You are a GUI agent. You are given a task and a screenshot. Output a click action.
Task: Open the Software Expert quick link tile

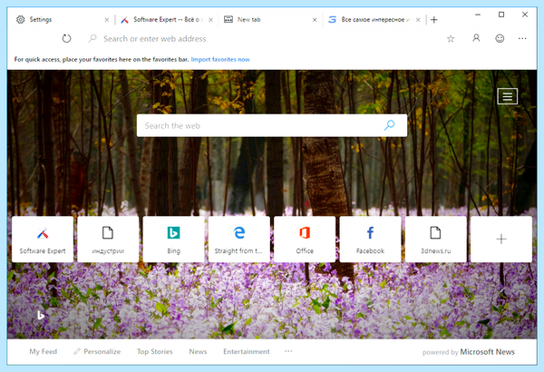43,239
